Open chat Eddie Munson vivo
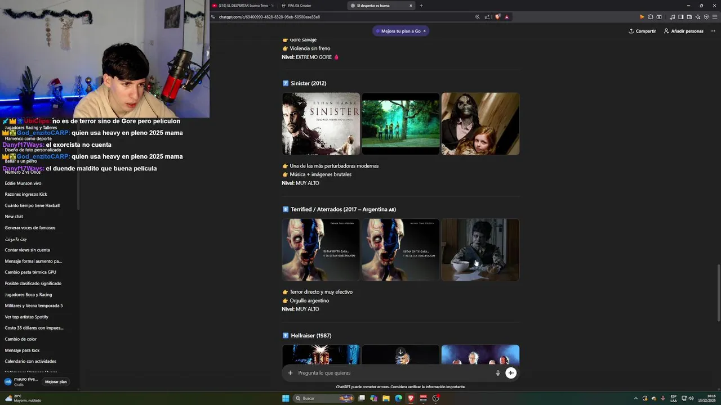Image resolution: width=721 pixels, height=405 pixels. point(23,183)
